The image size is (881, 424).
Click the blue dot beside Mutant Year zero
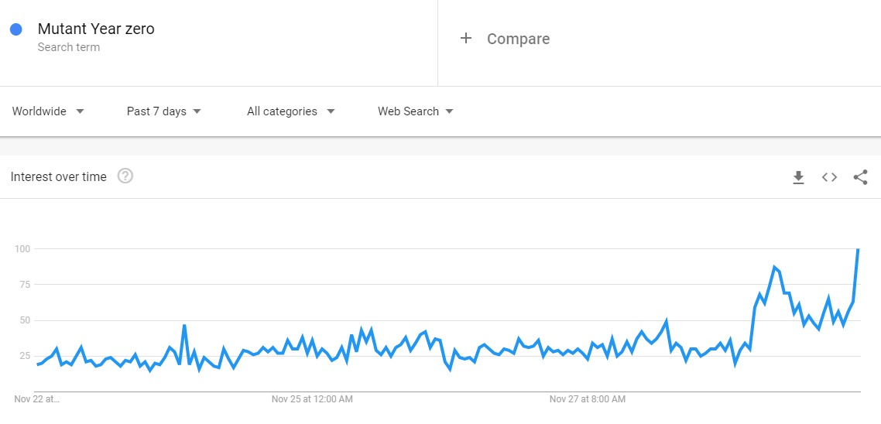point(16,29)
